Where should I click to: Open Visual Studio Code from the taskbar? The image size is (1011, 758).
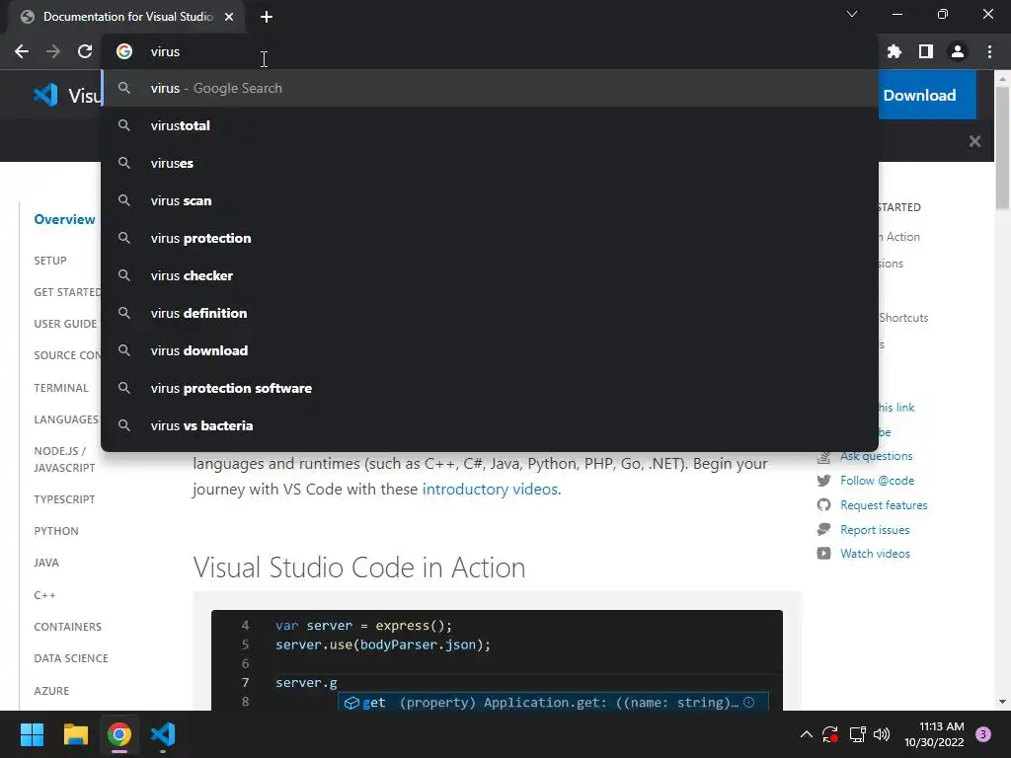[x=163, y=734]
